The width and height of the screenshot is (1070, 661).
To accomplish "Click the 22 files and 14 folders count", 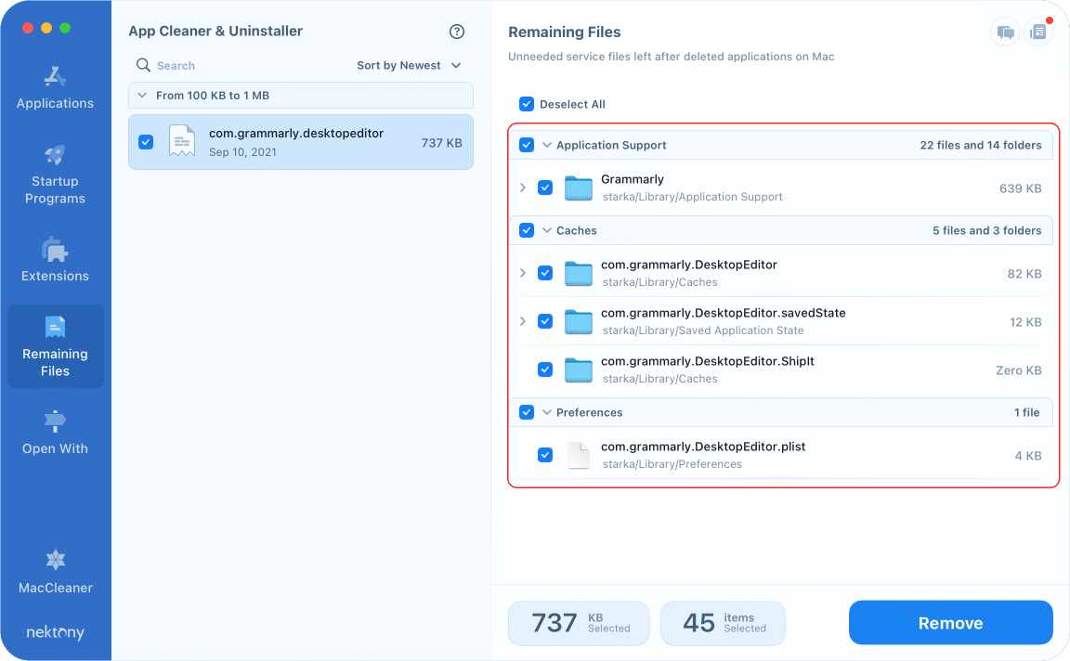I will coord(981,145).
